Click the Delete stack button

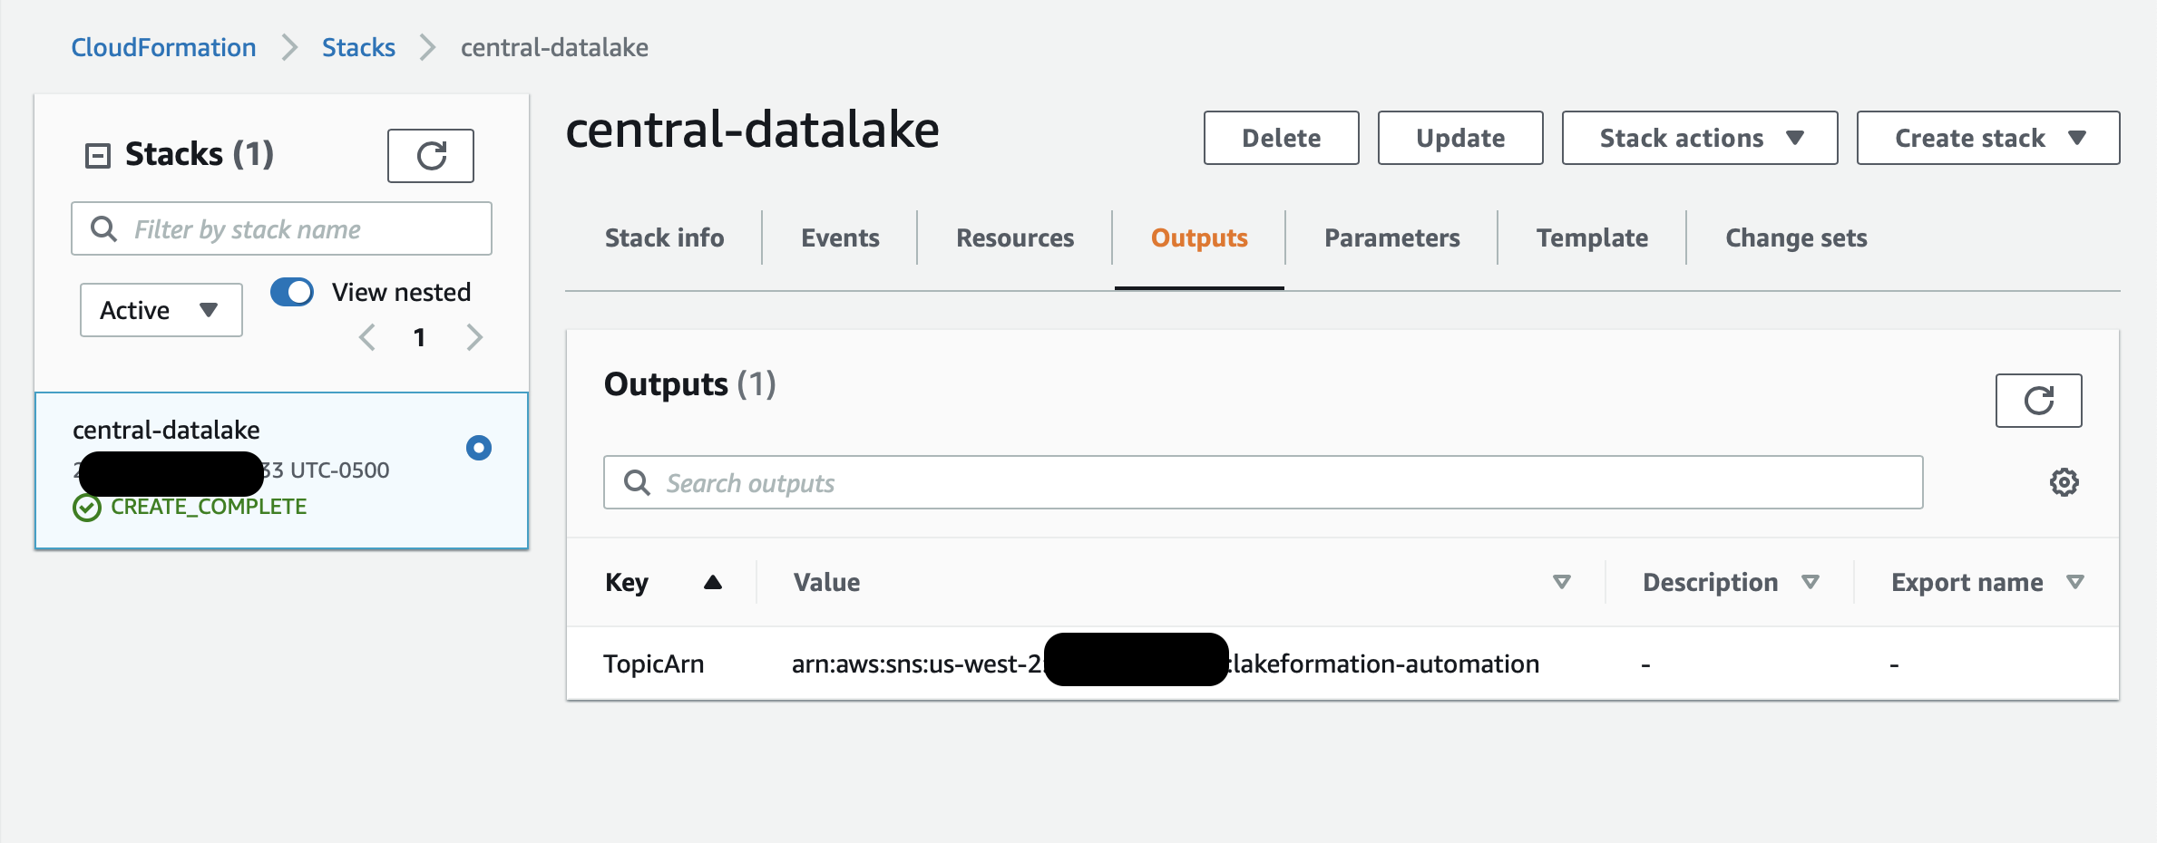point(1281,138)
